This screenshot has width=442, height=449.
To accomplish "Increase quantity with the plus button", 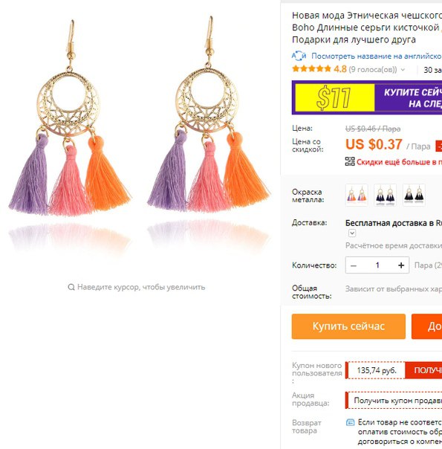I will coord(401,265).
